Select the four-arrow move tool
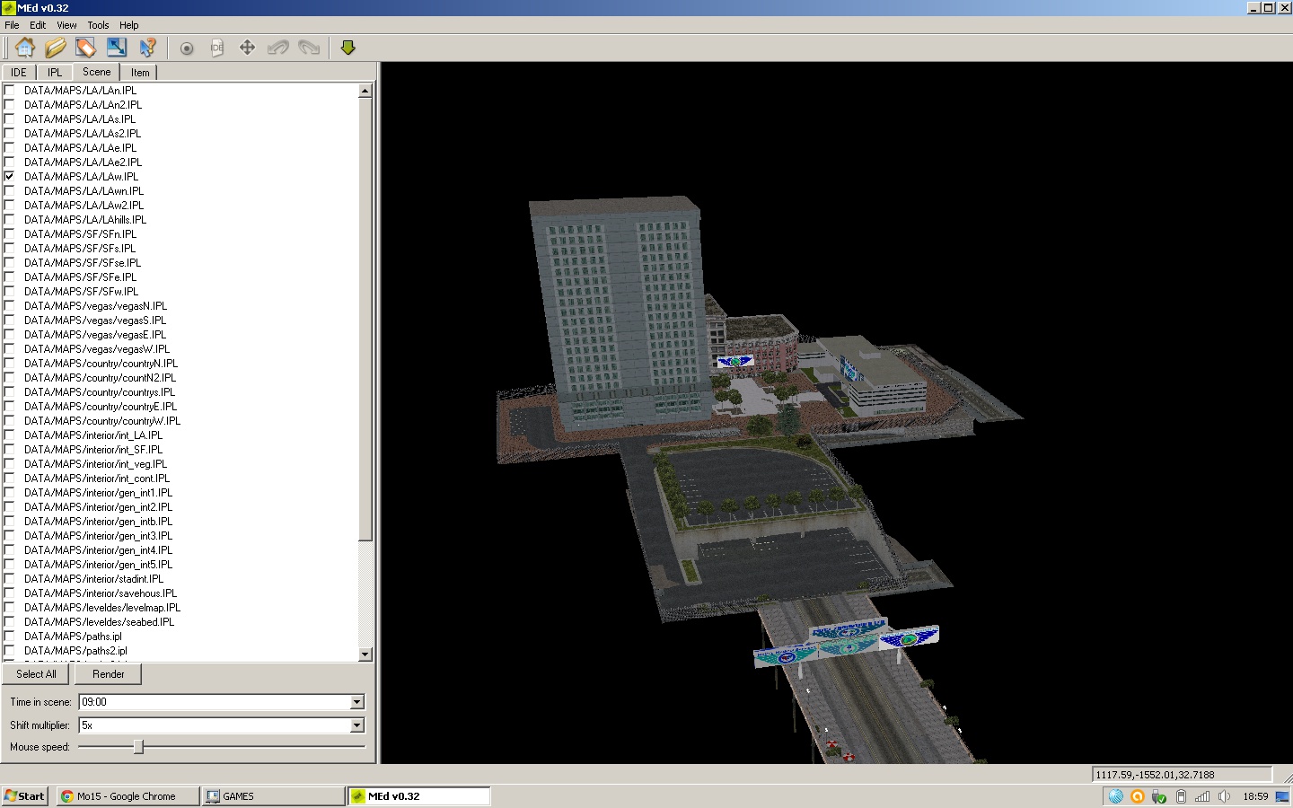Screen dimensions: 1293x808 coord(248,48)
